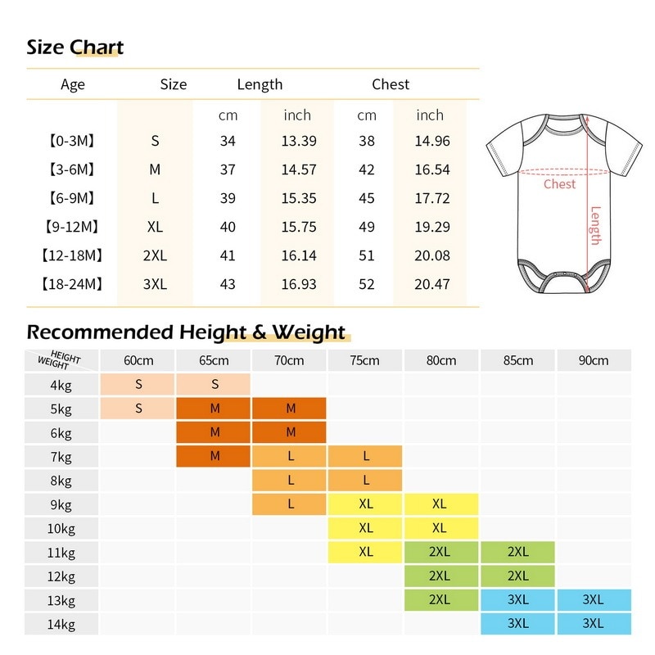Click the red Chest label on diagram
Image resolution: width=655 pixels, height=655 pixels.
click(559, 184)
